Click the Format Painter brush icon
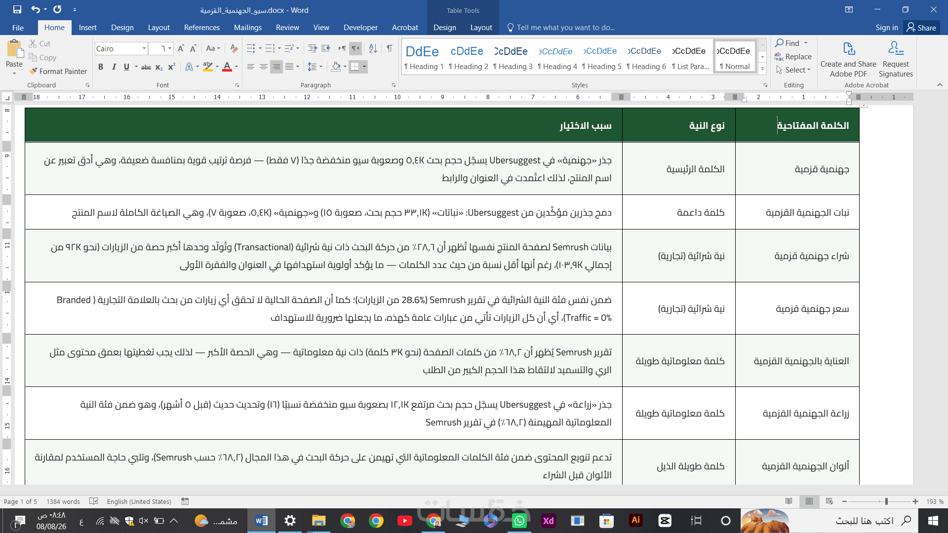Screen dimensions: 948x533 pyautogui.click(x=33, y=71)
